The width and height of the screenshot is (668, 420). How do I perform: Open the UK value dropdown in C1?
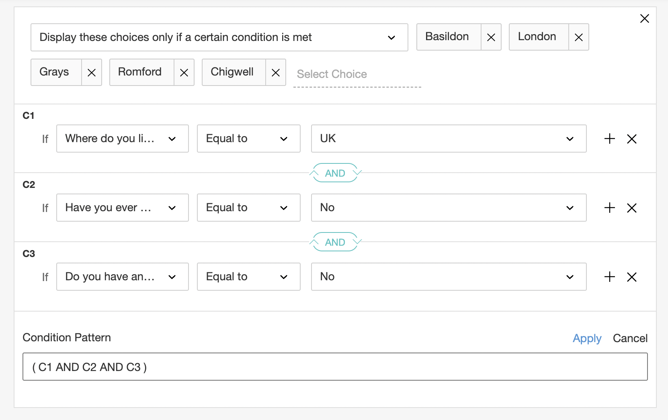449,139
